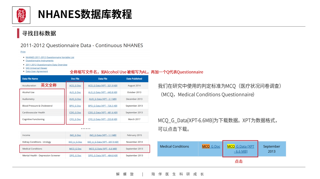Screen dimensions: 320x179
Task: Click the 2011-2012 Questionnaire Data page heading
Action: point(82,45)
